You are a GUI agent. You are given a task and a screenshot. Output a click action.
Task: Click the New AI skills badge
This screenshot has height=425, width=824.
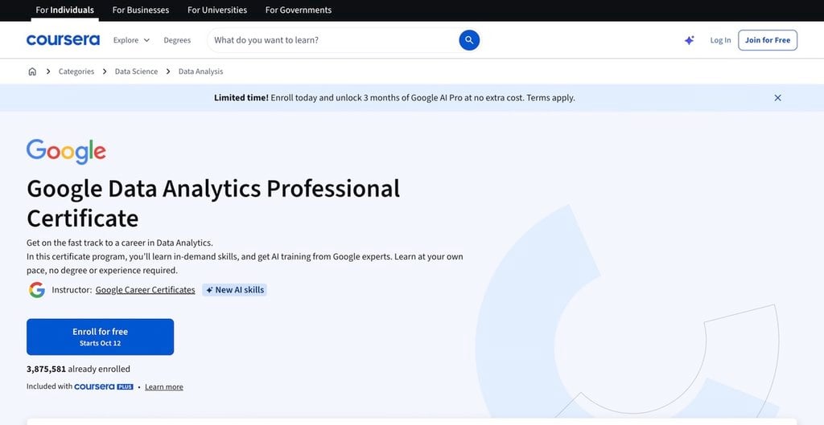pos(234,290)
